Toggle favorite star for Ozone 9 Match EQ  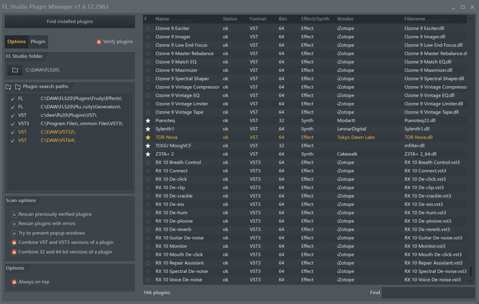coord(148,62)
